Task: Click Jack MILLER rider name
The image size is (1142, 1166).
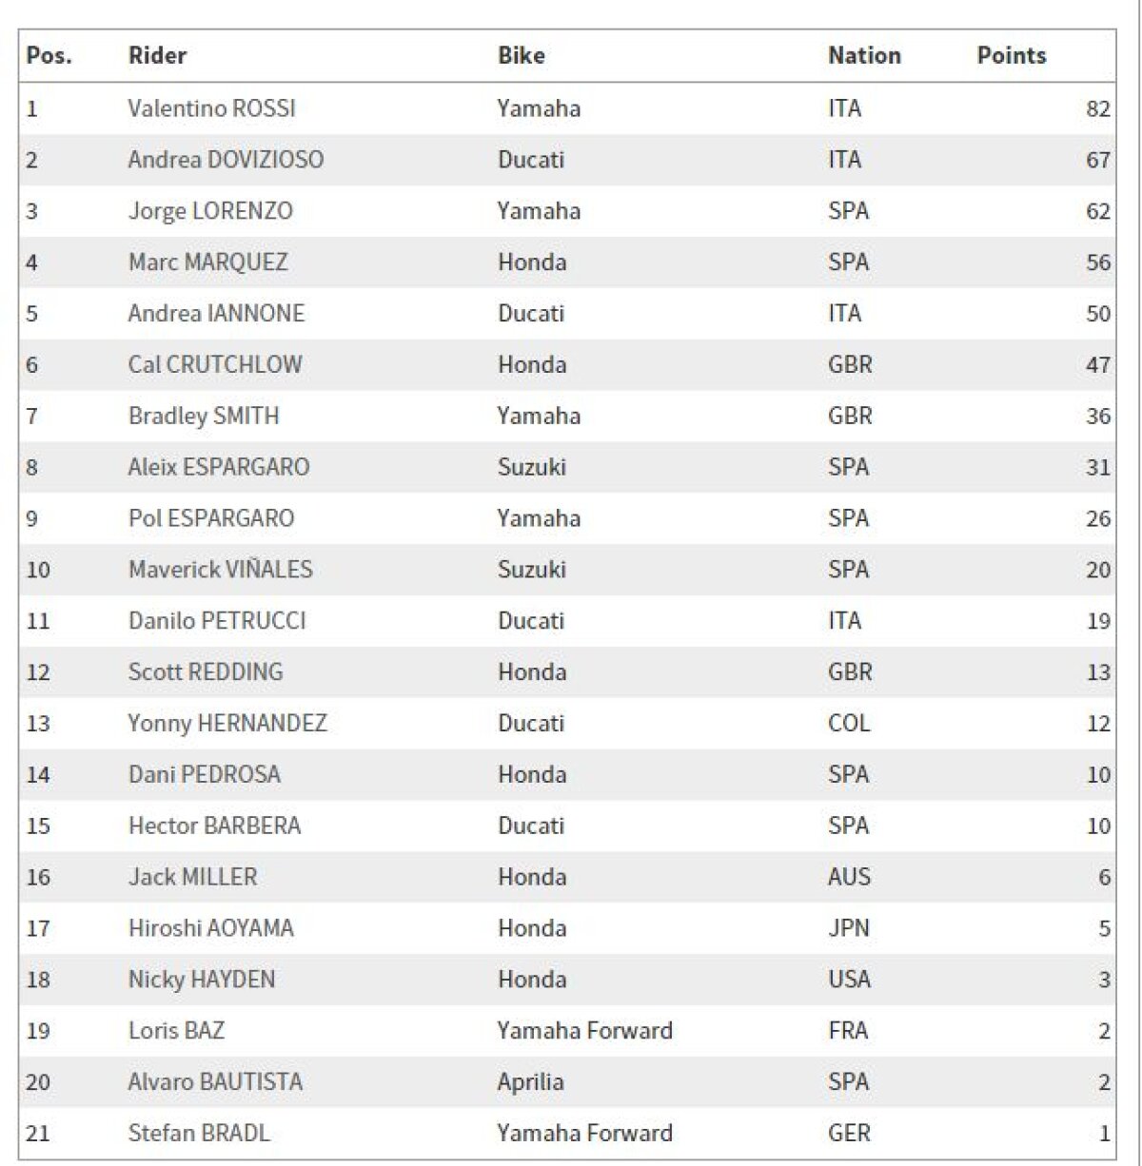Action: pyautogui.click(x=192, y=877)
